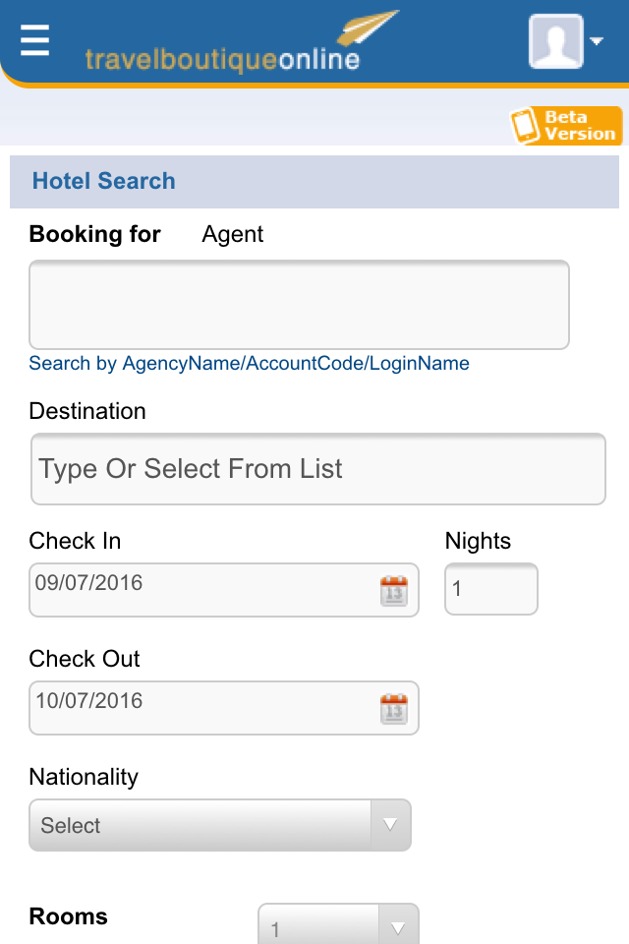Click the Destination text field
The height and width of the screenshot is (944, 629).
click(317, 469)
